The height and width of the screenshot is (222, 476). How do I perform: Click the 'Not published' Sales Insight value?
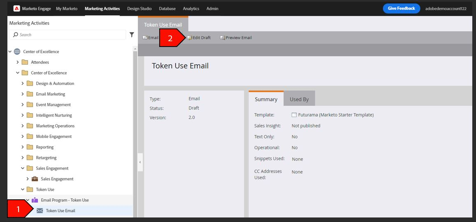pyautogui.click(x=306, y=126)
